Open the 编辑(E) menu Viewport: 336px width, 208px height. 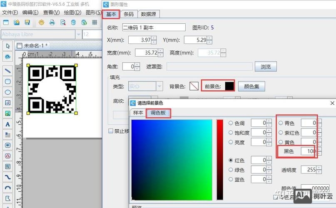point(30,12)
